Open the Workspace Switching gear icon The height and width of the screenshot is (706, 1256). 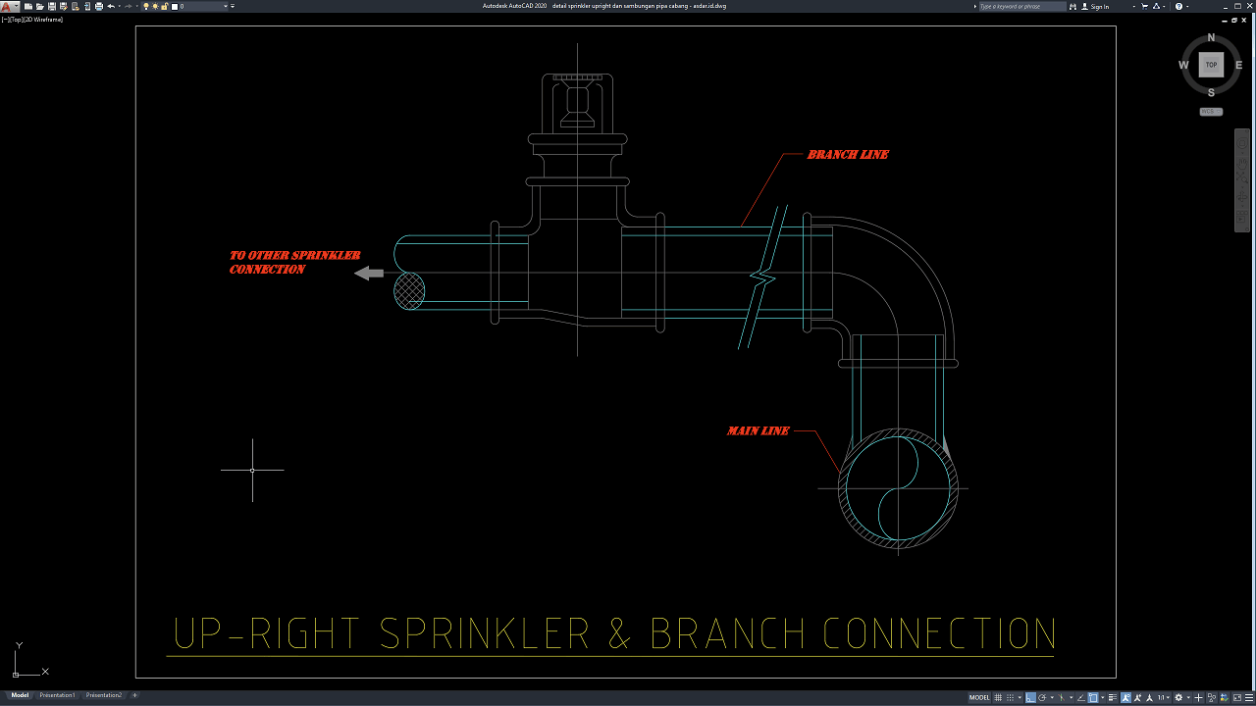1178,698
